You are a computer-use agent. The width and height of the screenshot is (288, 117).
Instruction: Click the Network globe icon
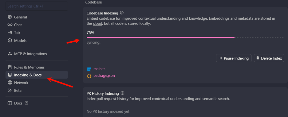click(10, 83)
